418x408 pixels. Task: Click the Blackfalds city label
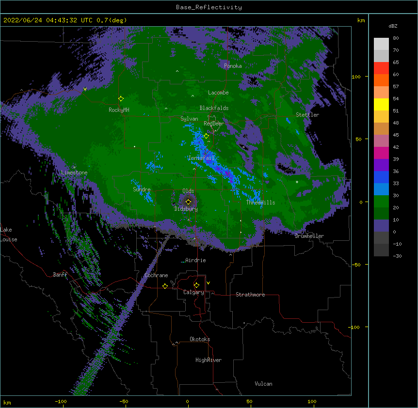[x=214, y=108]
